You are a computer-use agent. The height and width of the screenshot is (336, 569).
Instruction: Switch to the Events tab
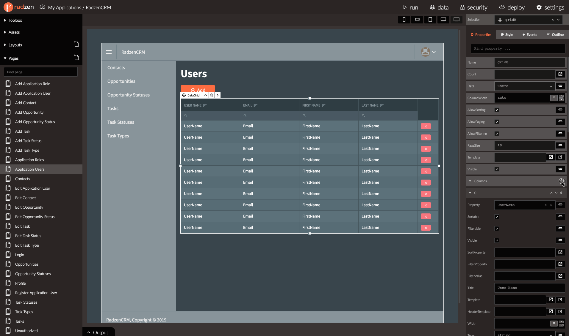(529, 34)
